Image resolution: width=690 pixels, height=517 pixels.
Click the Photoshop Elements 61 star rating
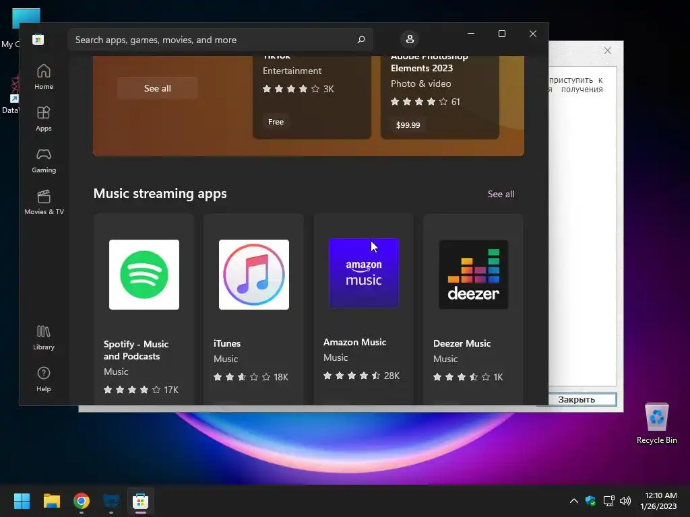pos(425,102)
